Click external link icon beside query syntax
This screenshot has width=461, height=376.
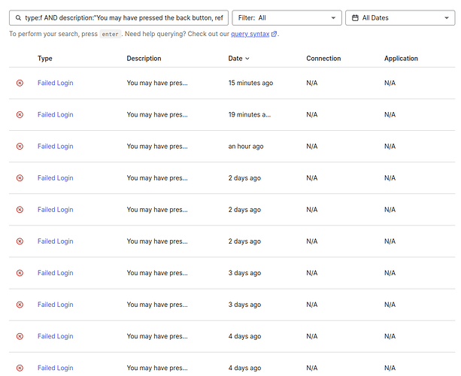[x=274, y=34]
